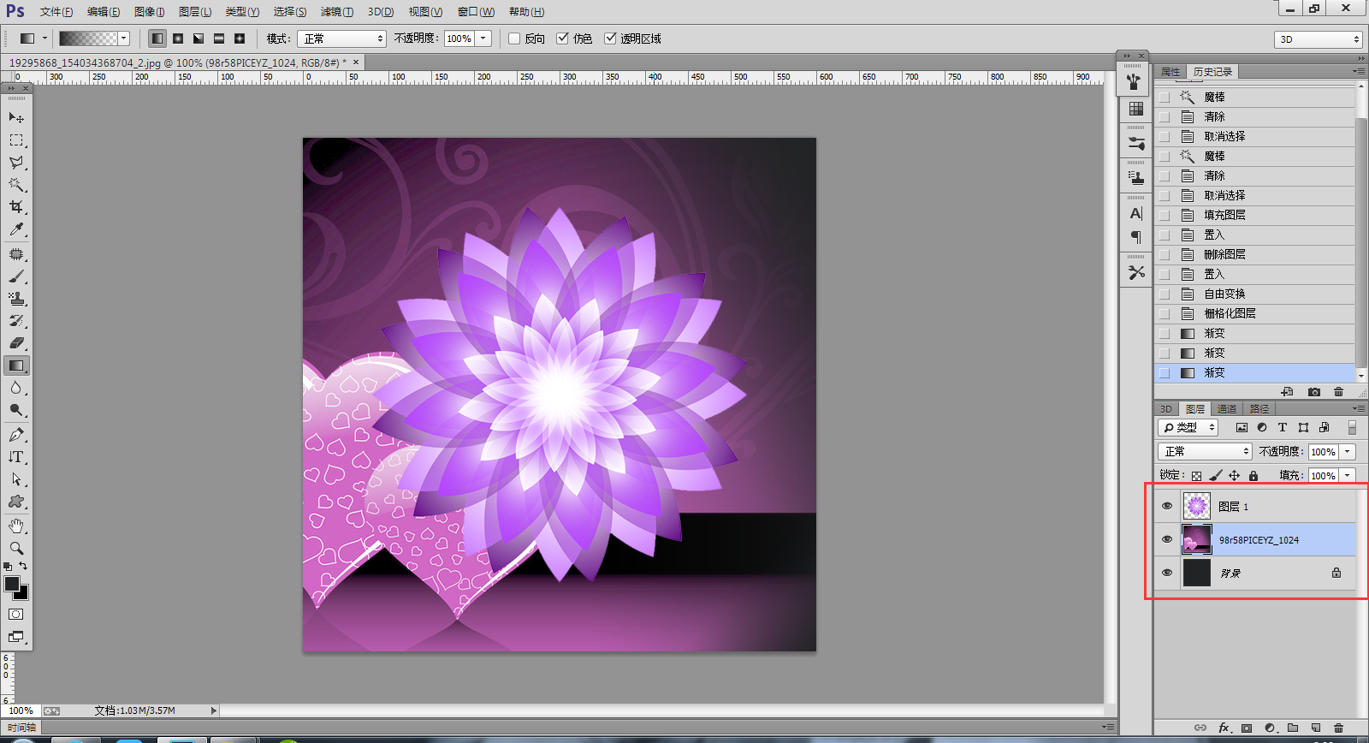The height and width of the screenshot is (743, 1369).
Task: Hide the 背景 layer eye
Action: (1167, 573)
